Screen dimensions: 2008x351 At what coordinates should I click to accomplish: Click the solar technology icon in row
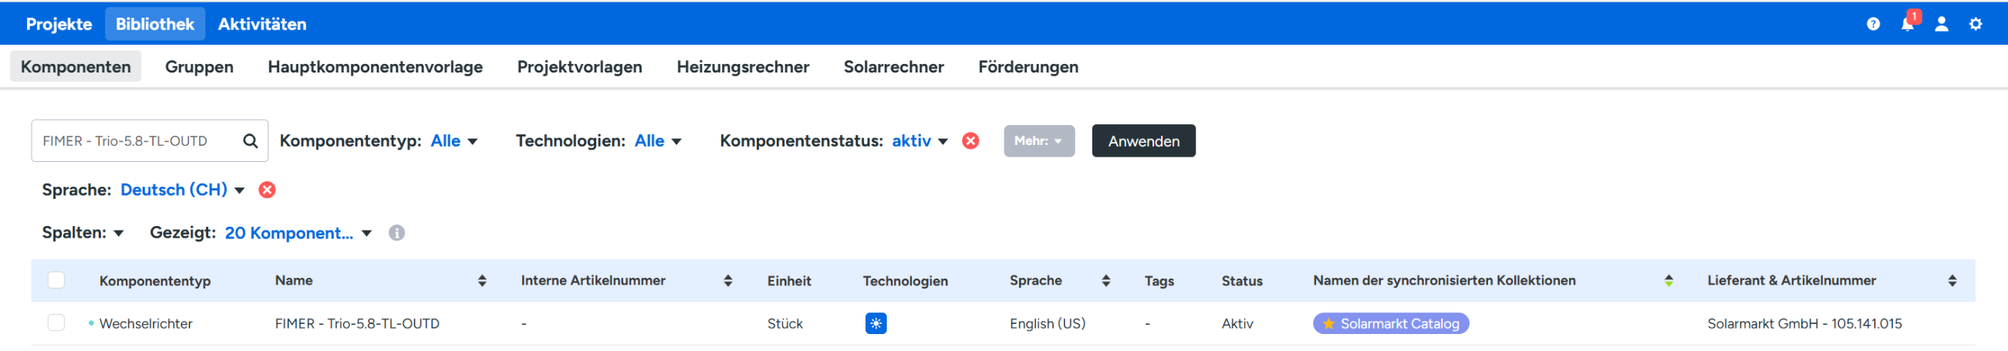[x=876, y=324]
